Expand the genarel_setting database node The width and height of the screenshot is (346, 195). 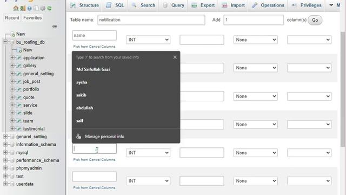point(5,136)
